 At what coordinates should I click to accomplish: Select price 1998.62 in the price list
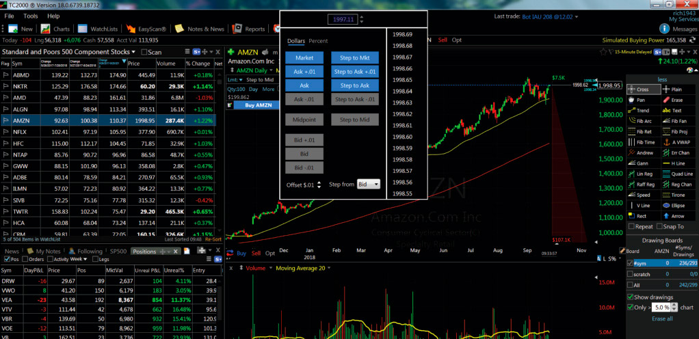pyautogui.click(x=402, y=114)
